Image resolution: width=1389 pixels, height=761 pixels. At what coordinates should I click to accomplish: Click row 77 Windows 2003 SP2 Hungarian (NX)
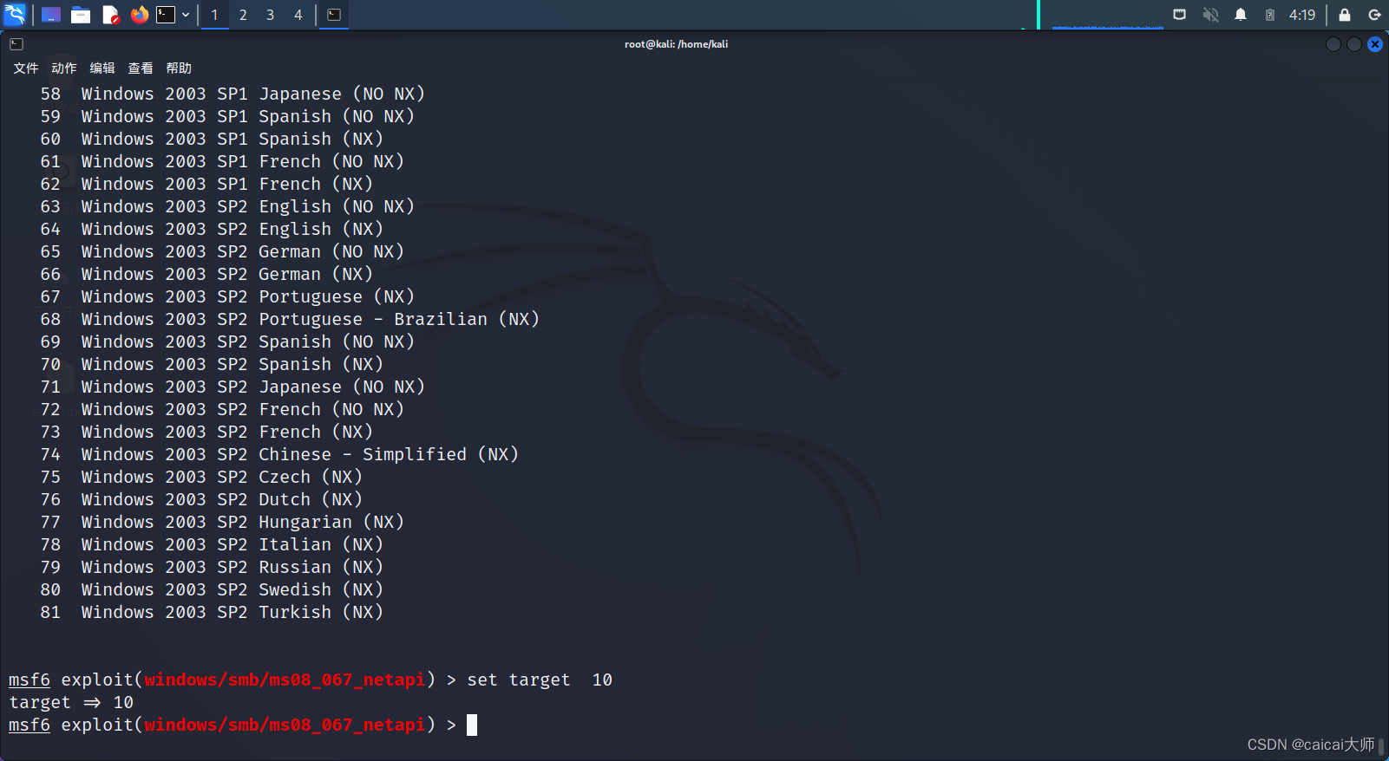point(222,522)
